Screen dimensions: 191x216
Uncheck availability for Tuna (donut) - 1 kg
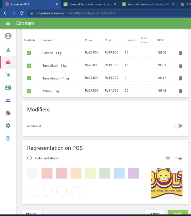click(29, 78)
